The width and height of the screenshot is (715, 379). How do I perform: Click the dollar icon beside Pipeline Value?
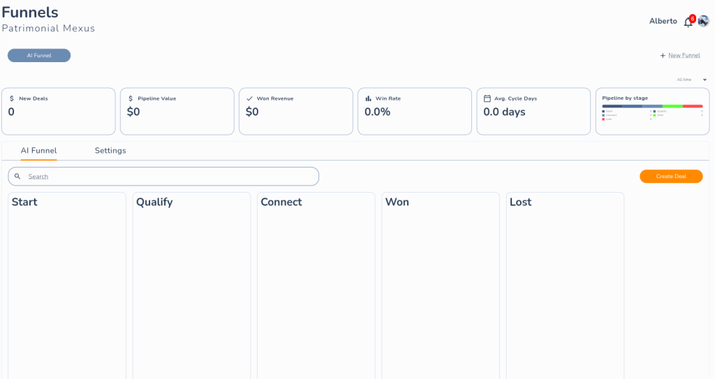pyautogui.click(x=131, y=98)
